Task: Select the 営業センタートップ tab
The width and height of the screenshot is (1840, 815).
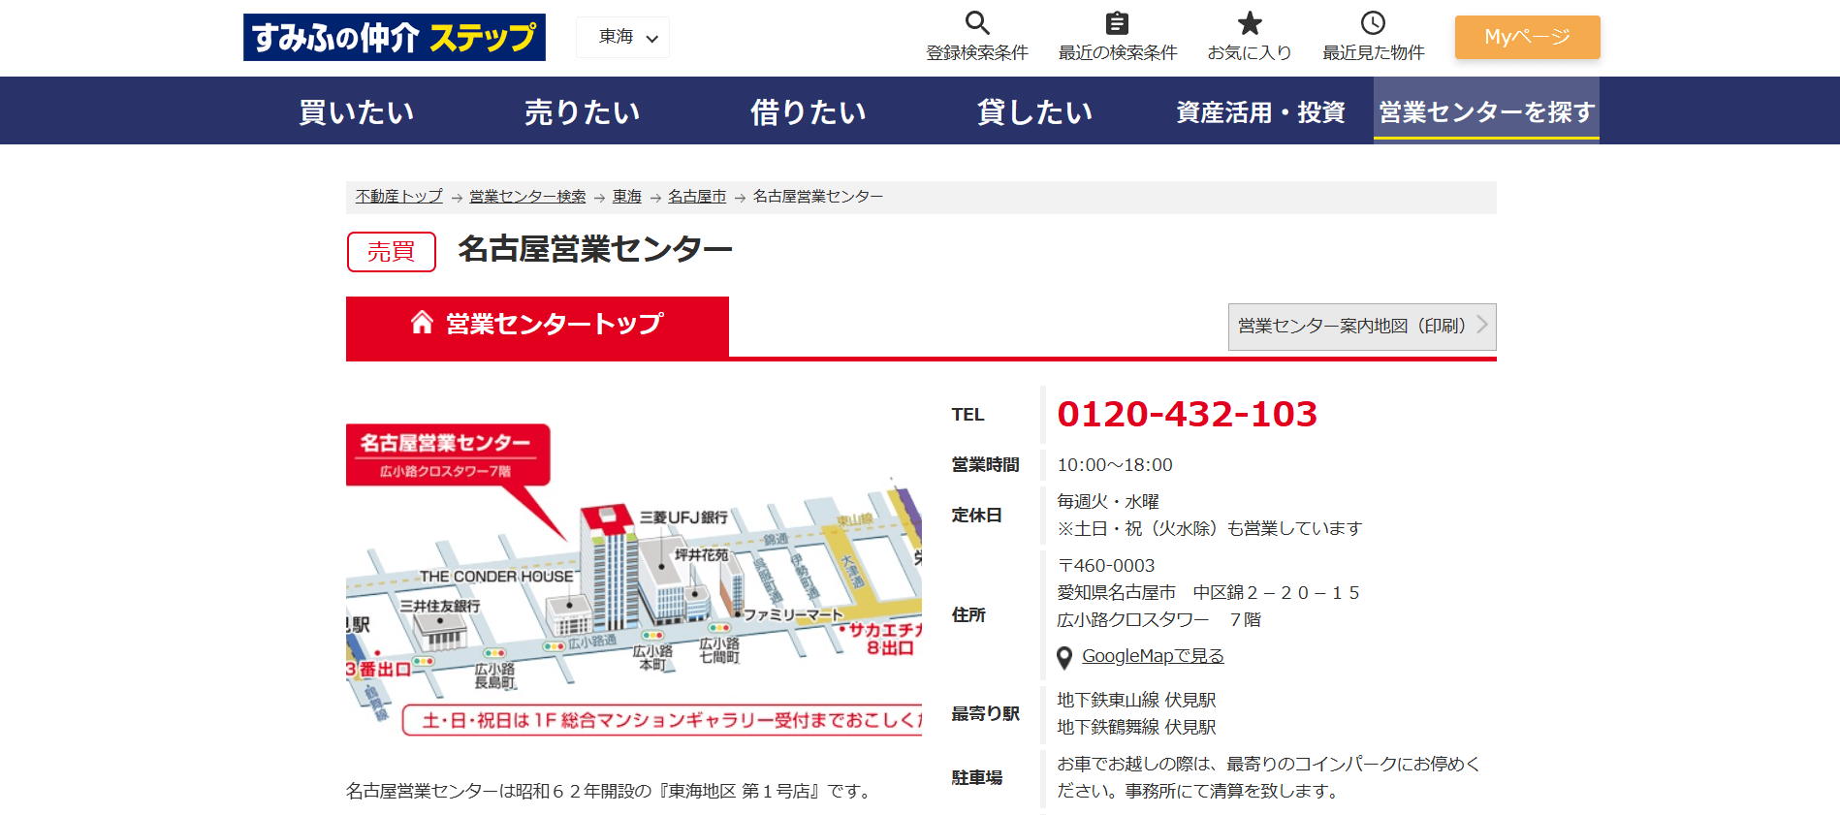Action: tap(537, 327)
